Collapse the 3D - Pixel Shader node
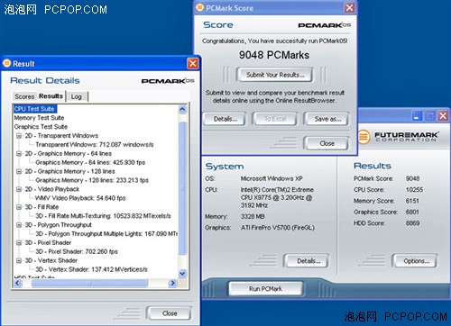The width and height of the screenshot is (451, 326). click(19, 242)
